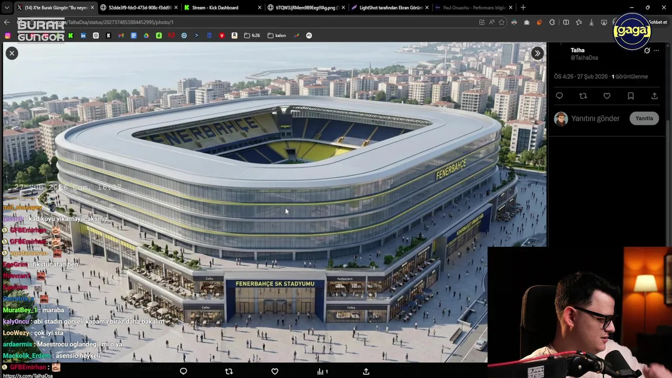The image size is (672, 378).
Task: Click the share icon below the photo
Action: 366,371
